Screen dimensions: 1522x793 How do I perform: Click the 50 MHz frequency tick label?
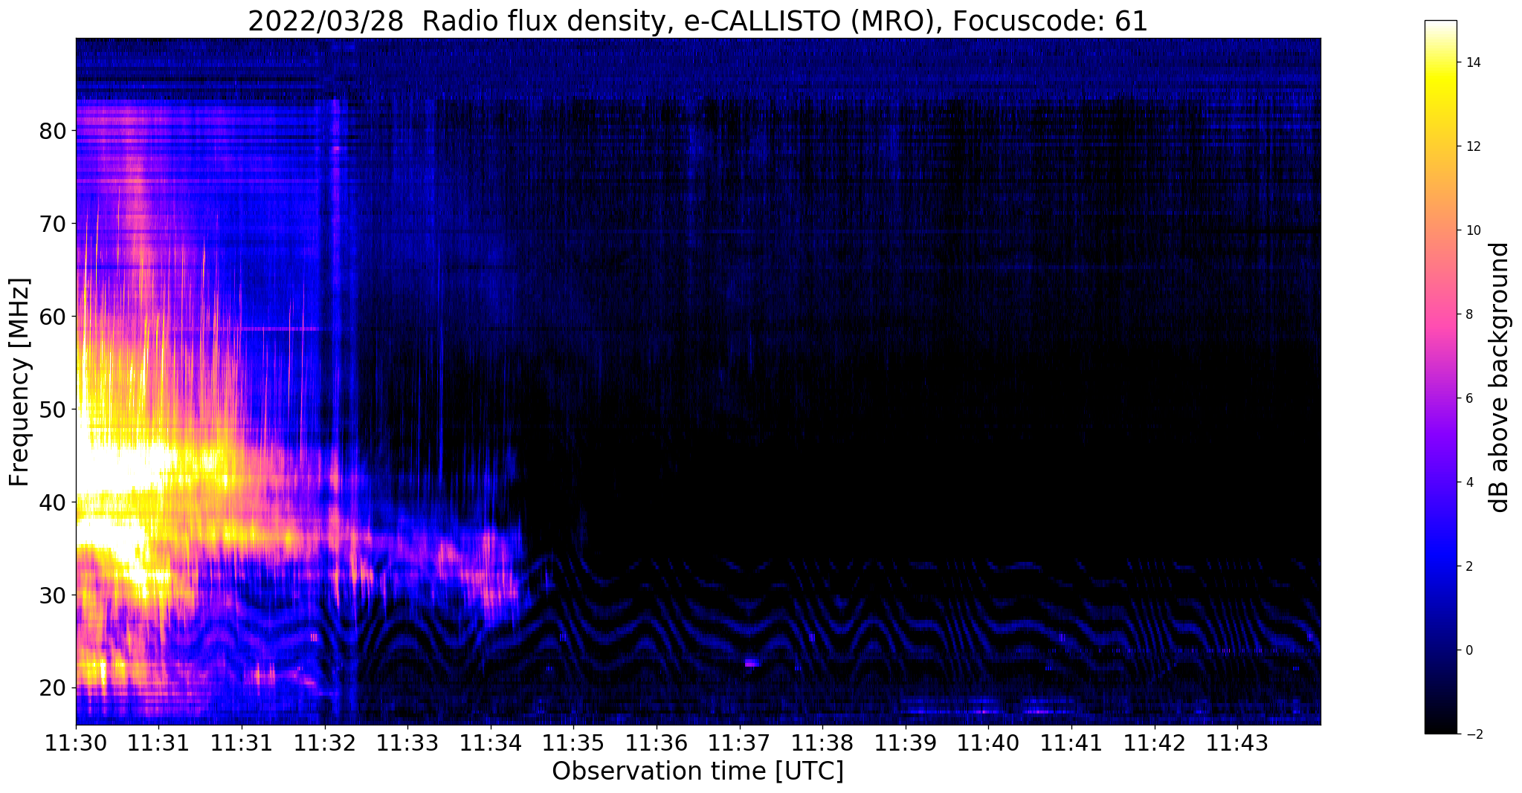(x=53, y=410)
